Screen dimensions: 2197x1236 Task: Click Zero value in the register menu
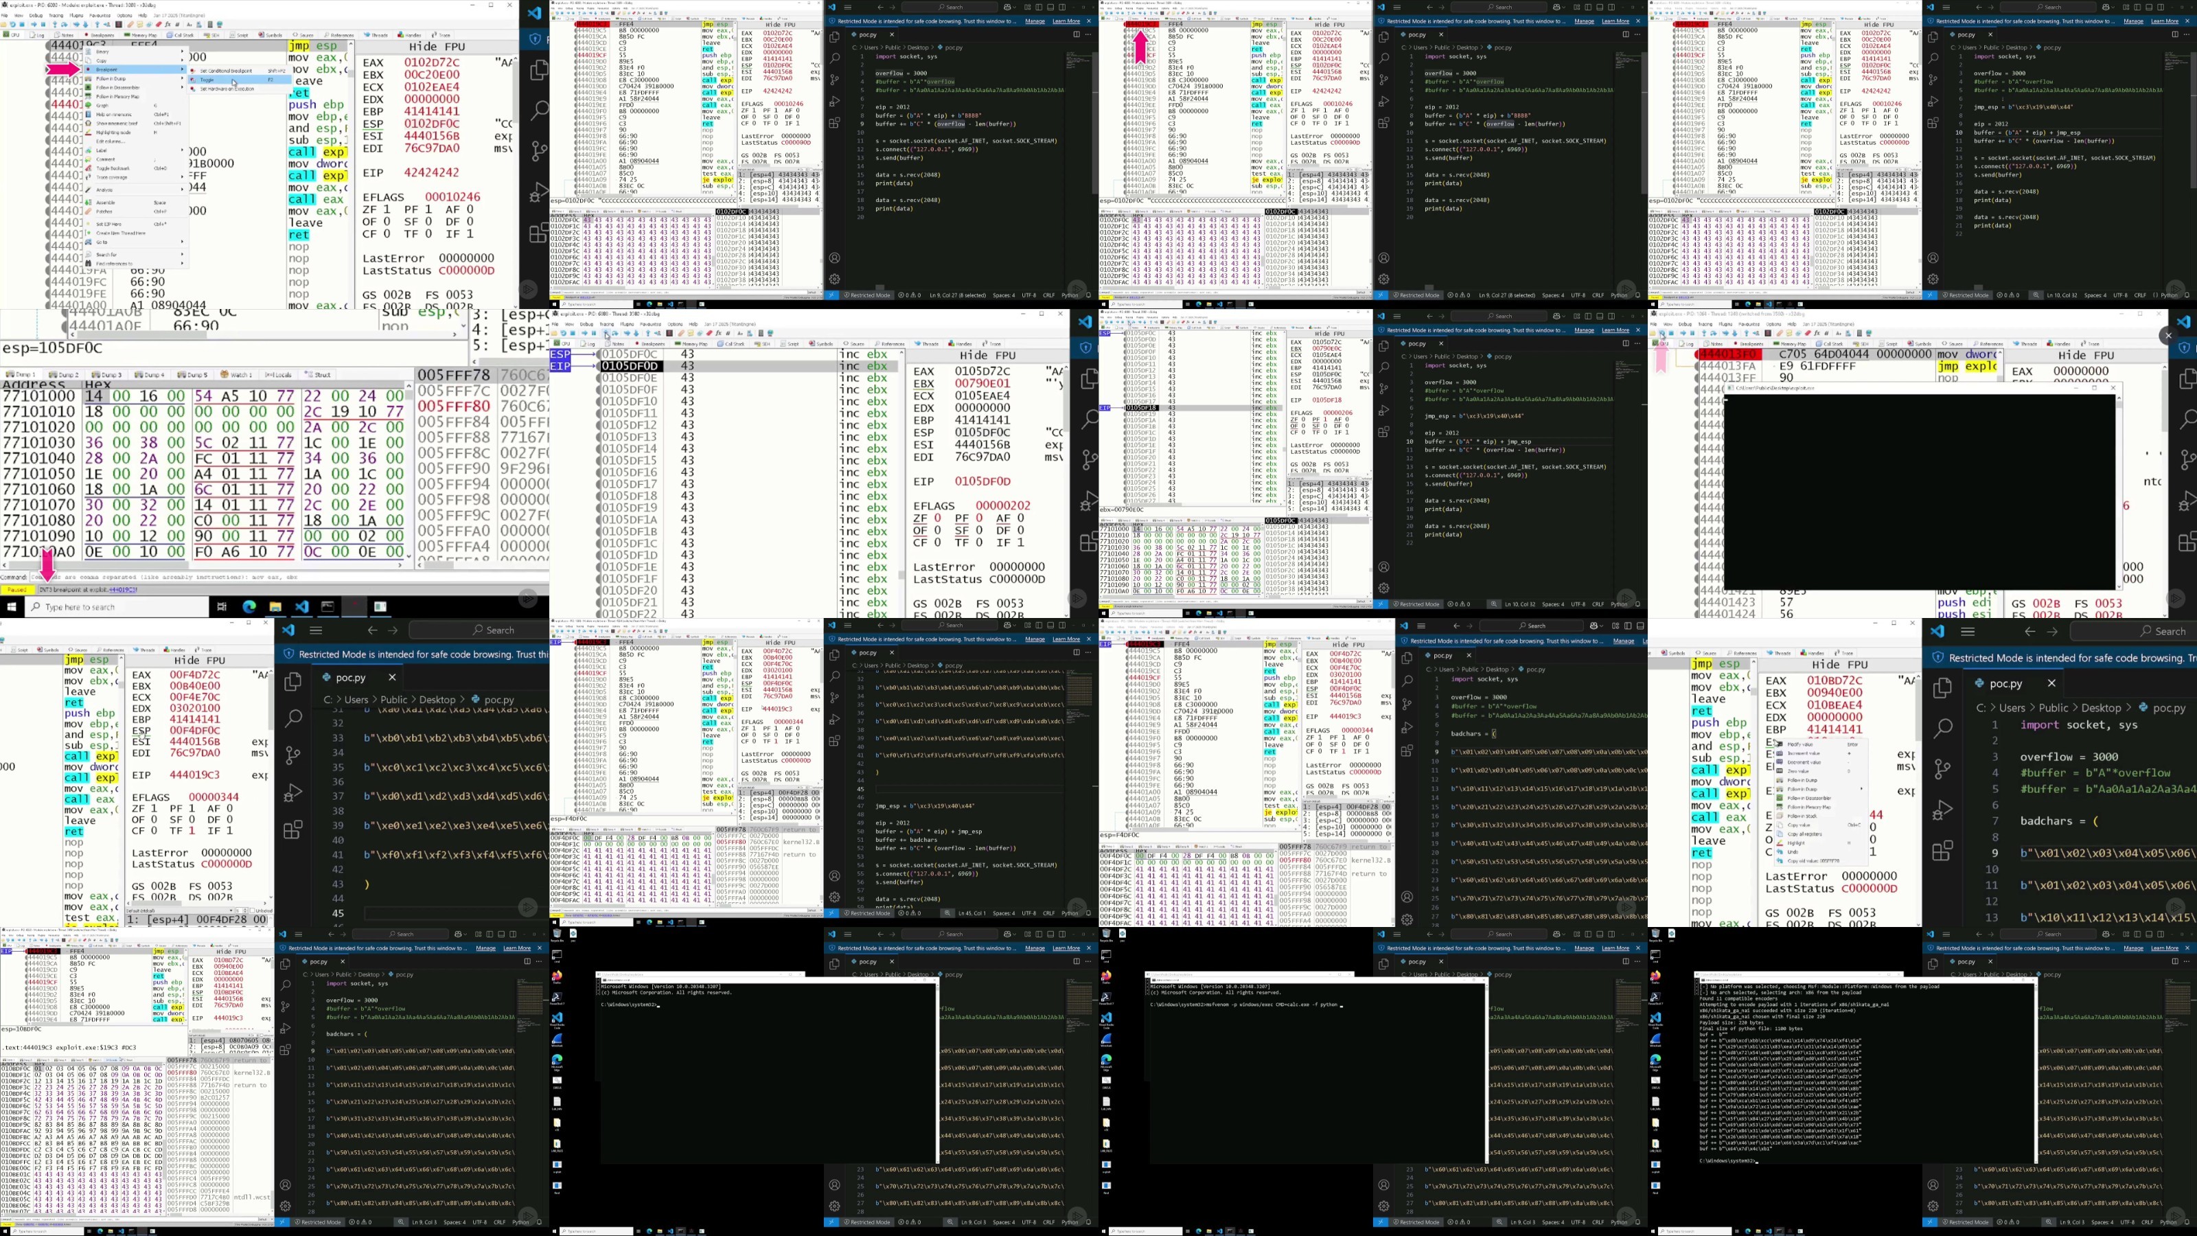1821,772
